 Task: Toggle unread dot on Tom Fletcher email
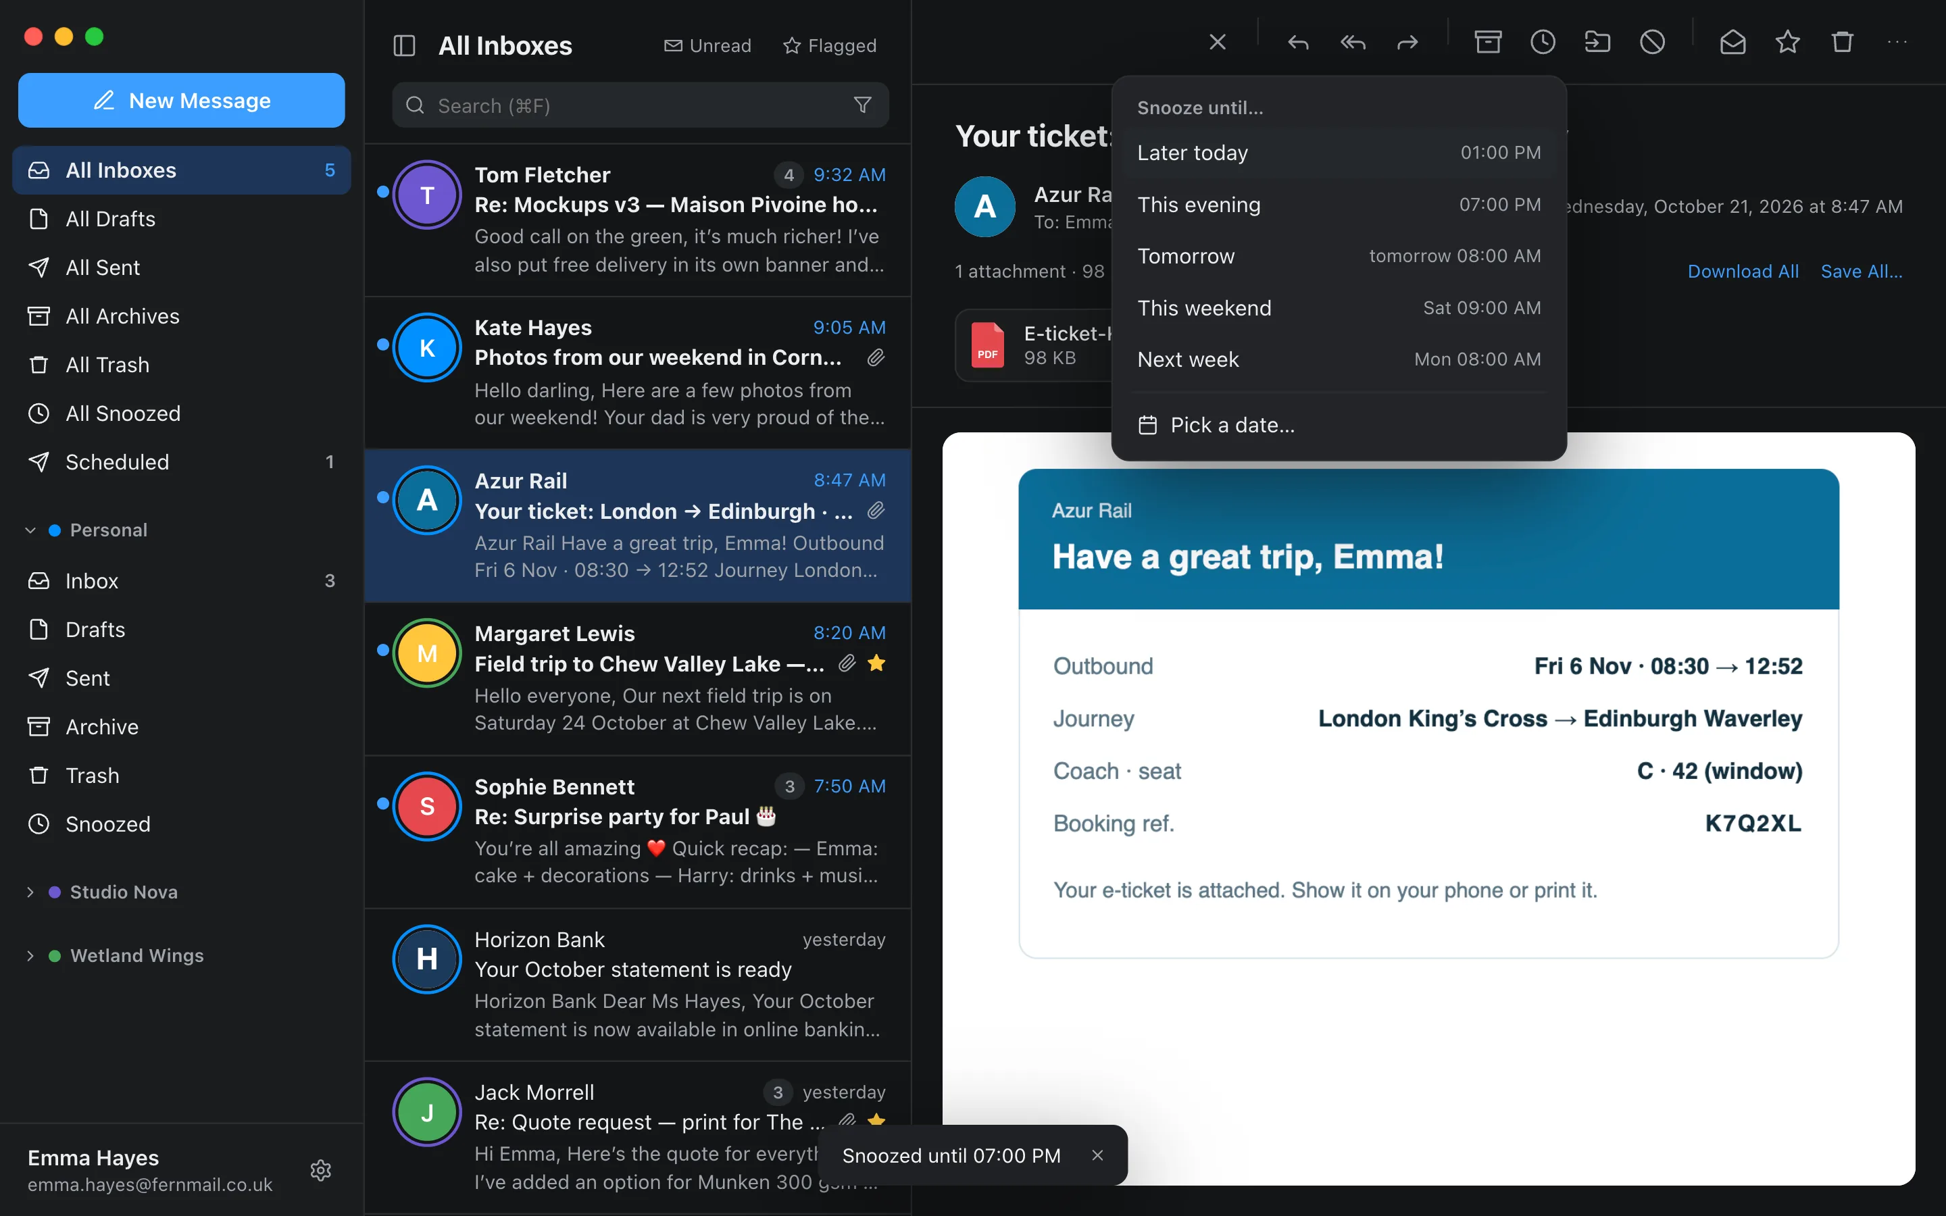coord(382,191)
